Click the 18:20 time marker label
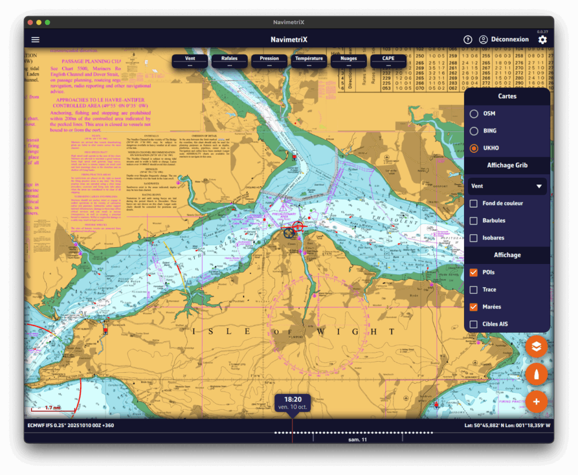 tap(292, 402)
